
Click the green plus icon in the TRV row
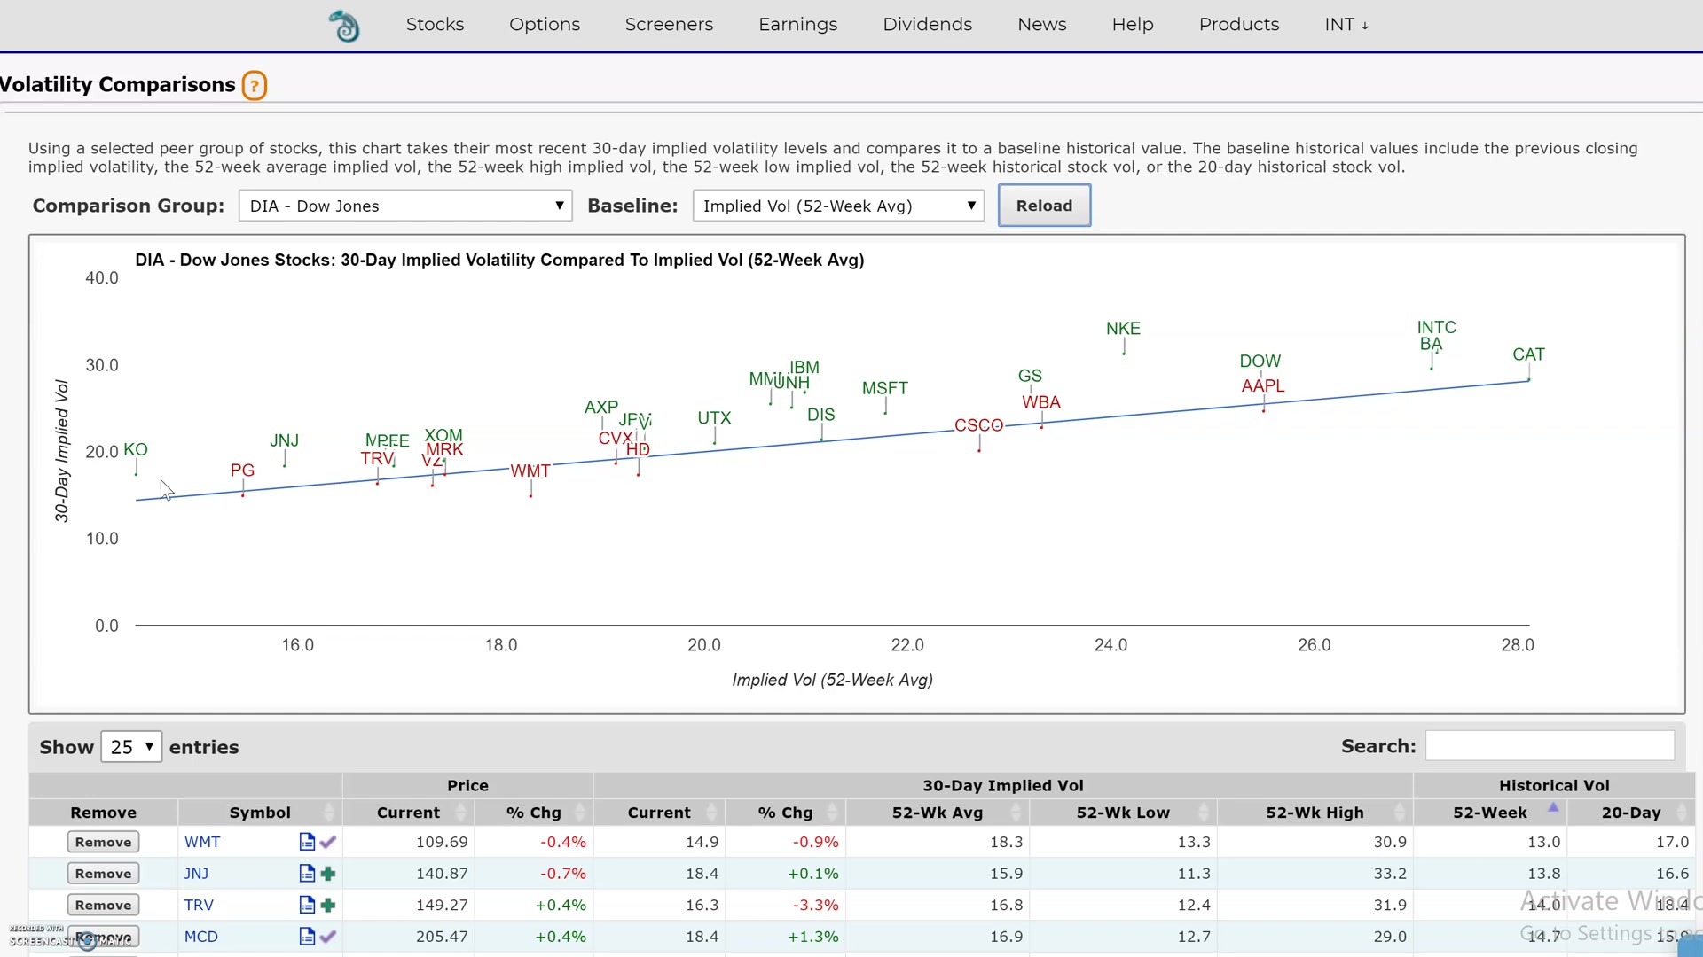[328, 905]
